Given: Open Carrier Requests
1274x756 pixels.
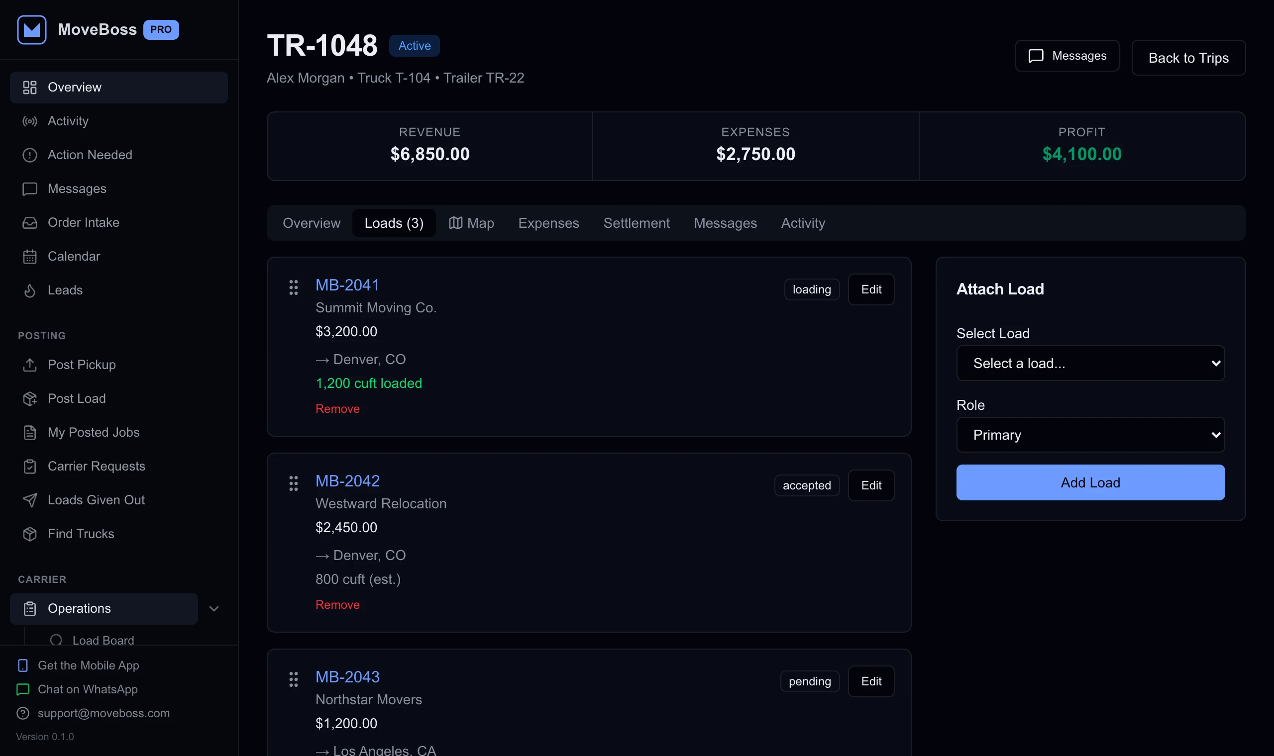Looking at the screenshot, I should pyautogui.click(x=118, y=466).
